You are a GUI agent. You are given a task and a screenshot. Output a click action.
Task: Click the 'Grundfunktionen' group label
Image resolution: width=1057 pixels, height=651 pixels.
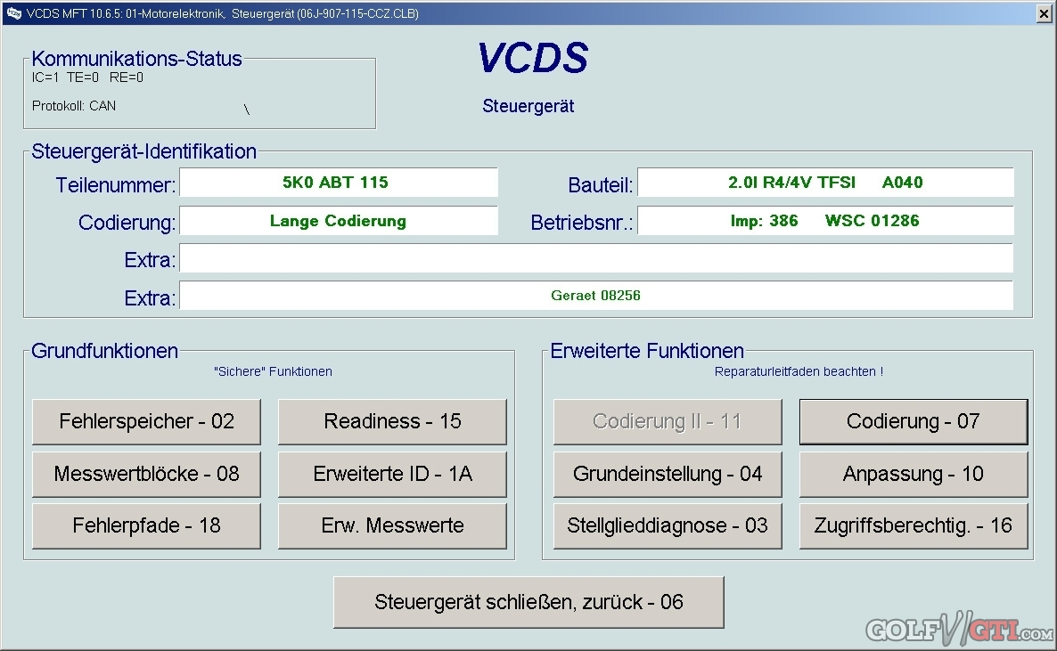tap(104, 350)
